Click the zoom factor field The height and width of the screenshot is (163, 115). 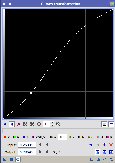coord(47,124)
